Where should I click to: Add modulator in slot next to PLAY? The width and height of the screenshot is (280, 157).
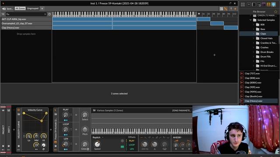(x=76, y=115)
